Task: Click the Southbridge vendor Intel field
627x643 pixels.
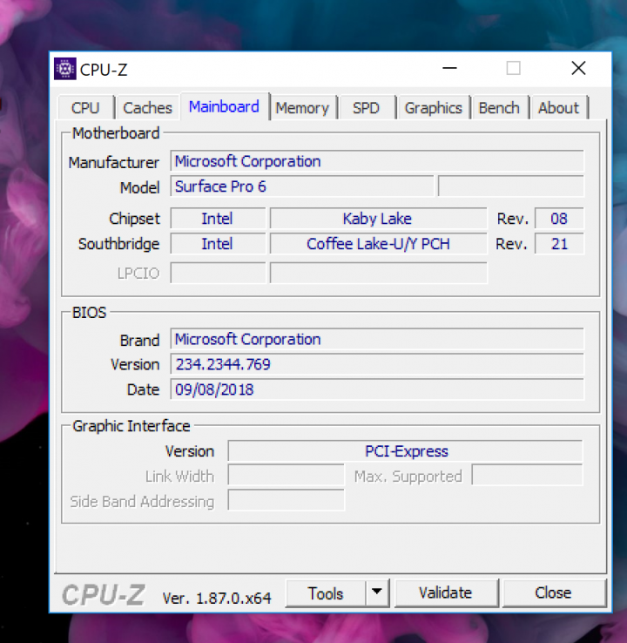Action: click(218, 244)
